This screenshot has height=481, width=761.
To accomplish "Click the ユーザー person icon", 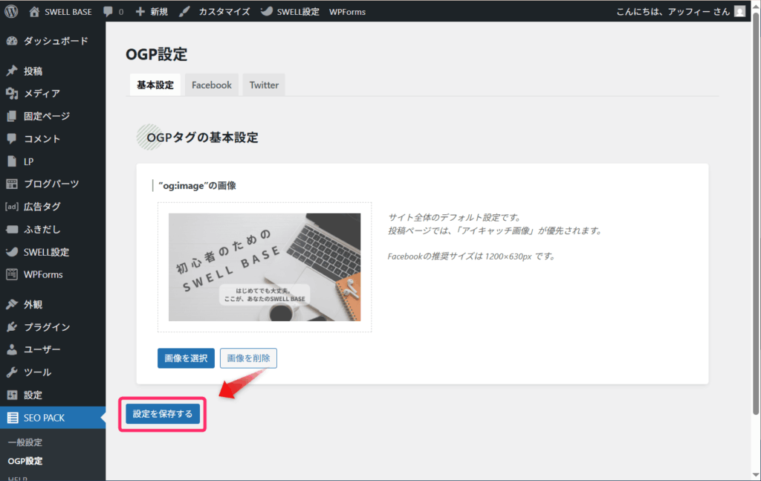I will (12, 349).
